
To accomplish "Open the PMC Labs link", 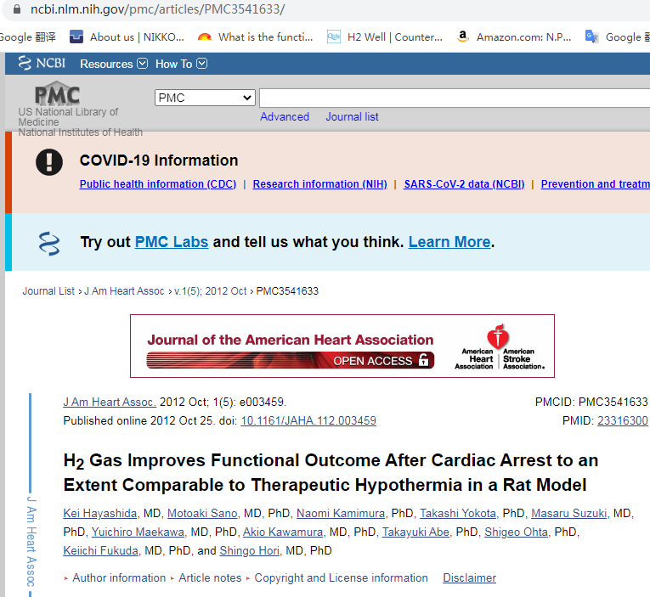I will coord(172,242).
